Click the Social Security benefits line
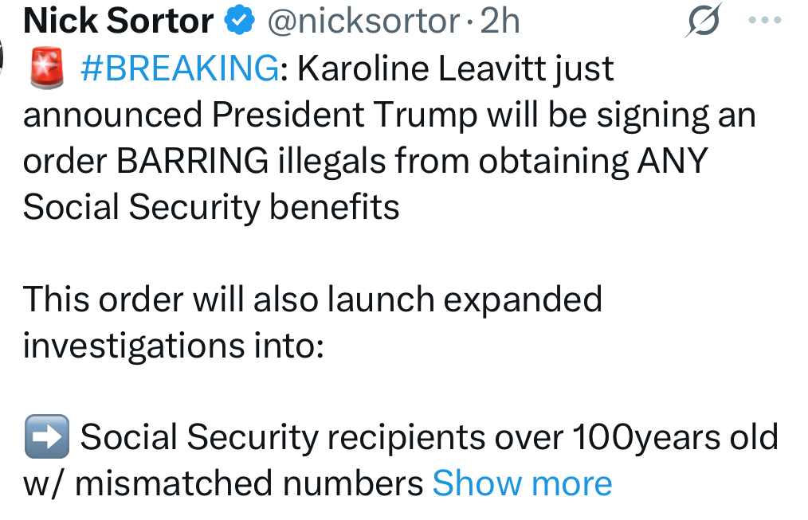 (211, 208)
